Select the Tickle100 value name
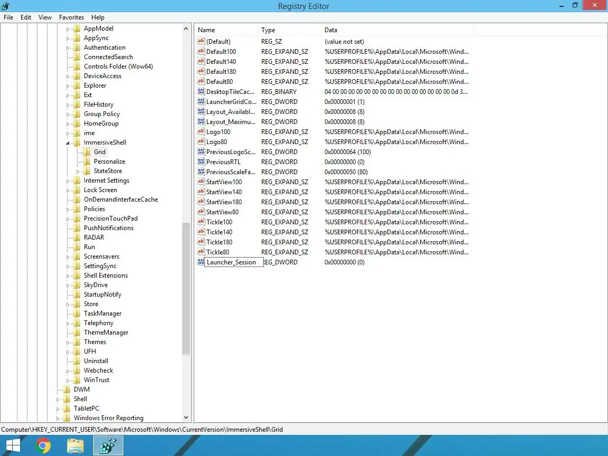Screen dimensions: 608x456 [x=219, y=222]
